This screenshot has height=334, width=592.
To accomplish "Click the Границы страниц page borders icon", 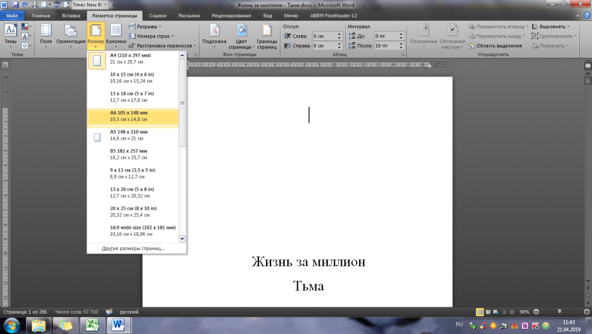I will point(267,36).
